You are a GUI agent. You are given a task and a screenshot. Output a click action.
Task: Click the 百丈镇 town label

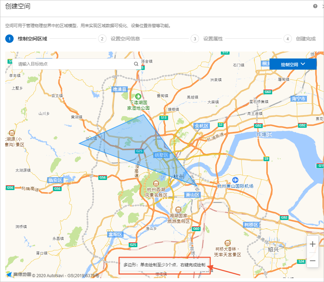(57, 96)
